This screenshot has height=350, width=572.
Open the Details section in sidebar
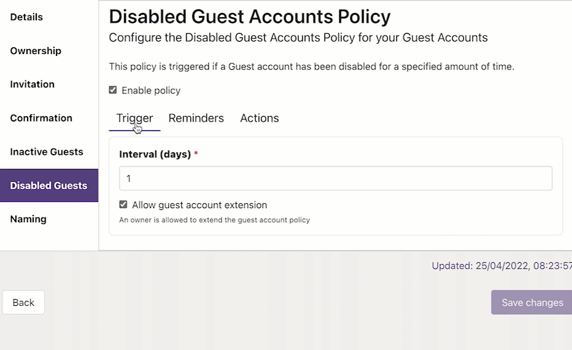26,17
